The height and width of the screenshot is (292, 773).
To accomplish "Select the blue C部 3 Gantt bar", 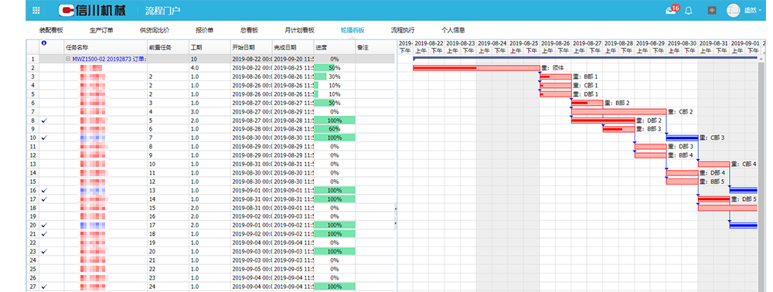I will pyautogui.click(x=683, y=138).
